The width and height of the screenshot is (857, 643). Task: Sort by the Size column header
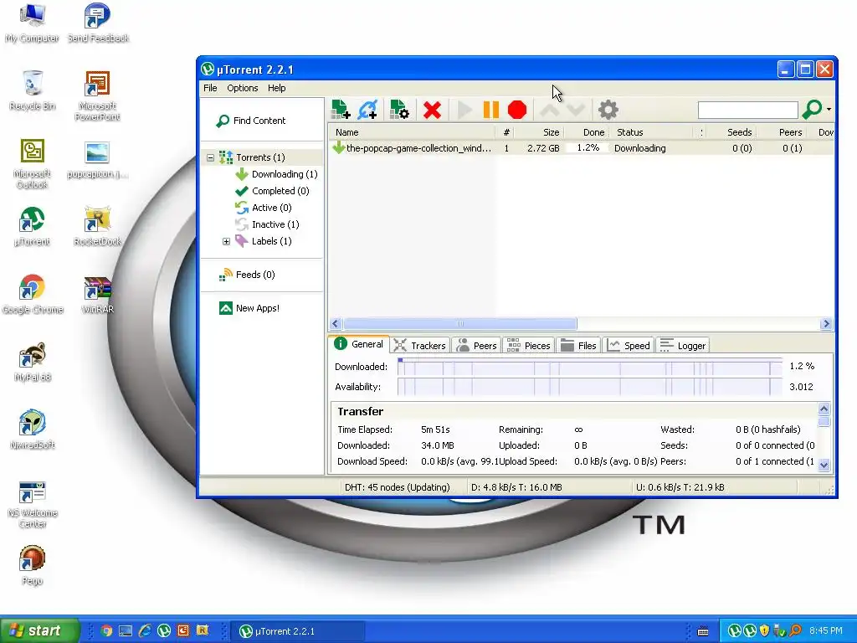[x=540, y=132]
